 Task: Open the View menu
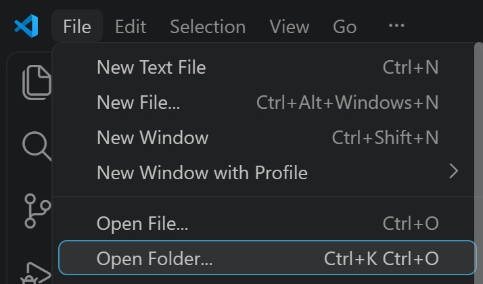coord(290,26)
